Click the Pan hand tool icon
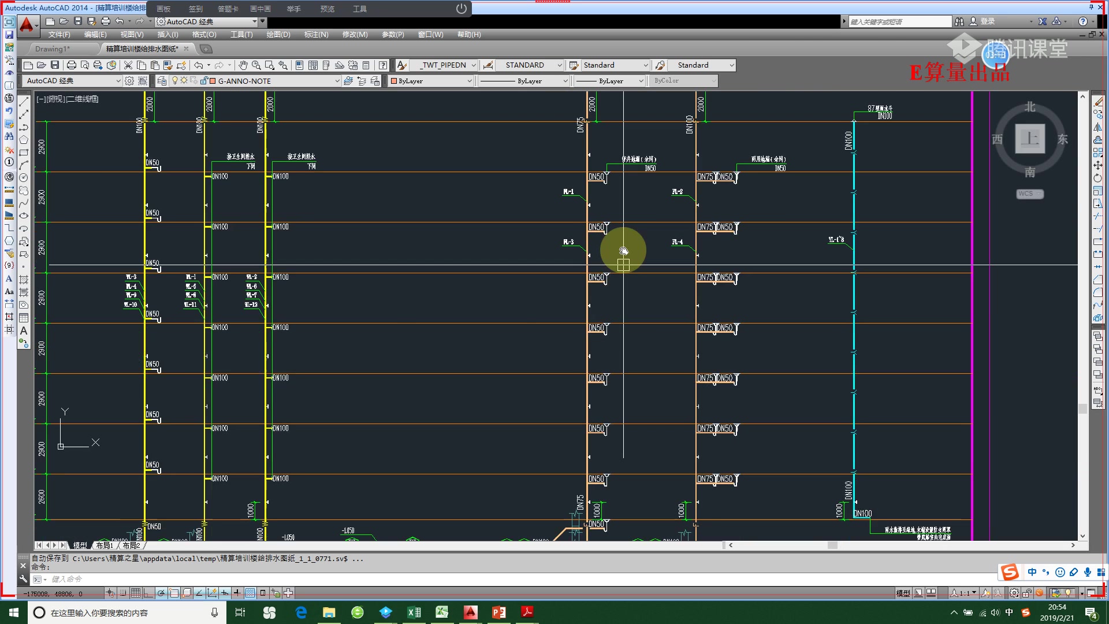The height and width of the screenshot is (624, 1109). (243, 65)
